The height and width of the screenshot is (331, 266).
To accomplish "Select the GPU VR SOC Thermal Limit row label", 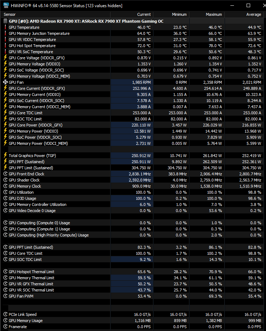I will tap(31, 290).
